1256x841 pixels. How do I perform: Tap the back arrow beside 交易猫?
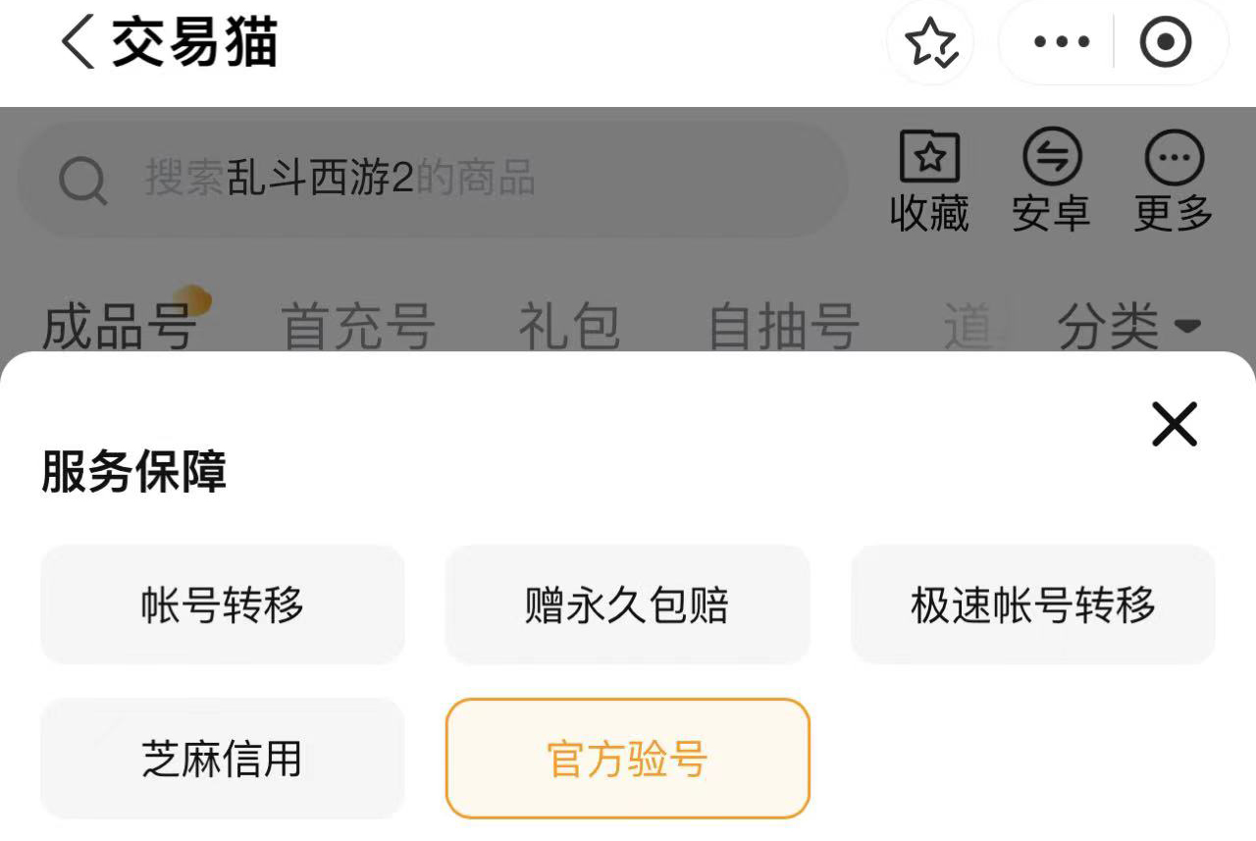(78, 44)
